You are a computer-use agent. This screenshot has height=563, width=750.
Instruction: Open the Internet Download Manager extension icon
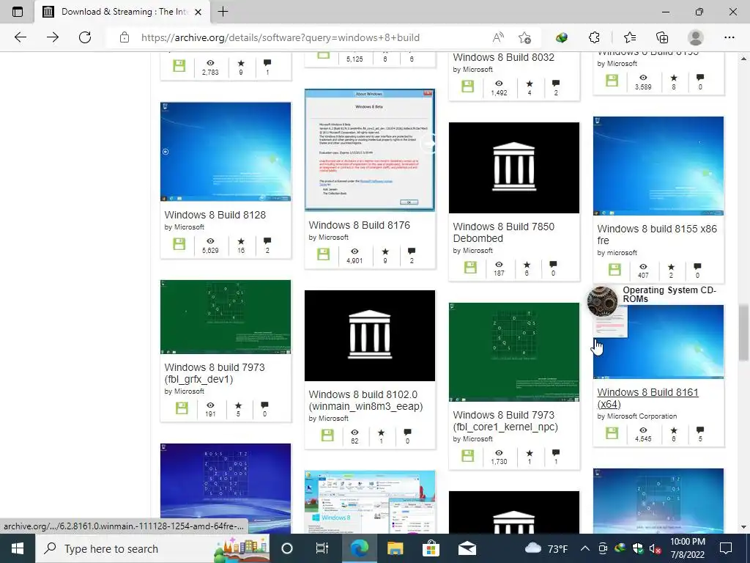tap(562, 37)
